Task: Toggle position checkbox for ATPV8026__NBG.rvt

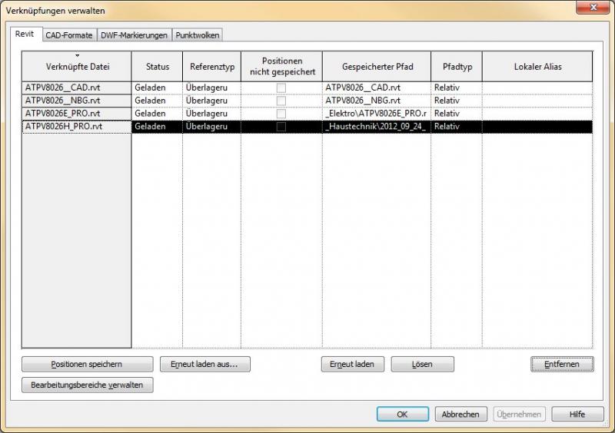Action: pyautogui.click(x=281, y=101)
